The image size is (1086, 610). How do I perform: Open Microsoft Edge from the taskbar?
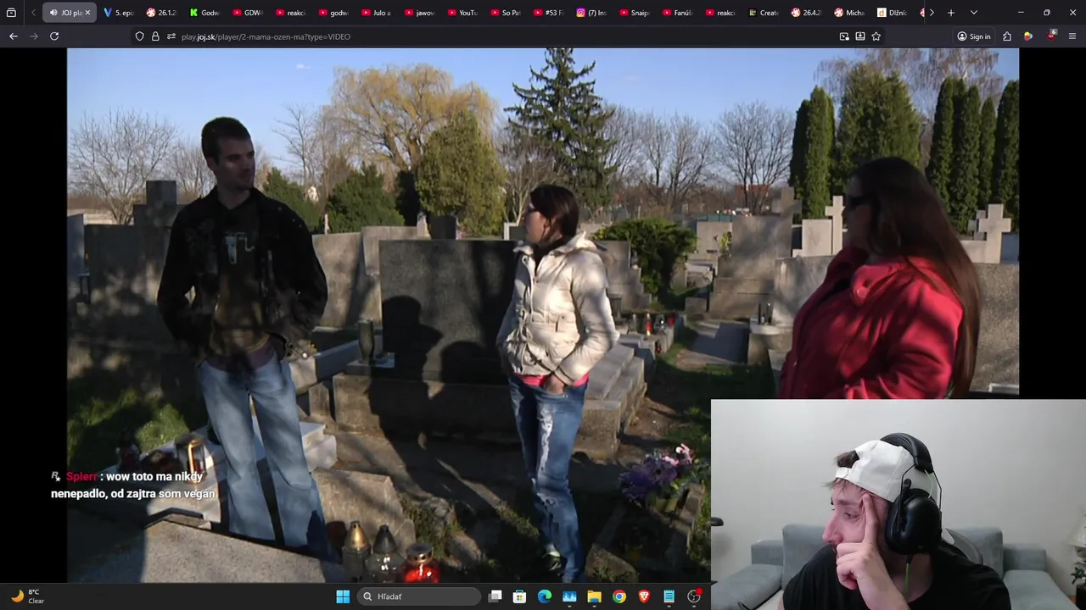click(x=545, y=596)
